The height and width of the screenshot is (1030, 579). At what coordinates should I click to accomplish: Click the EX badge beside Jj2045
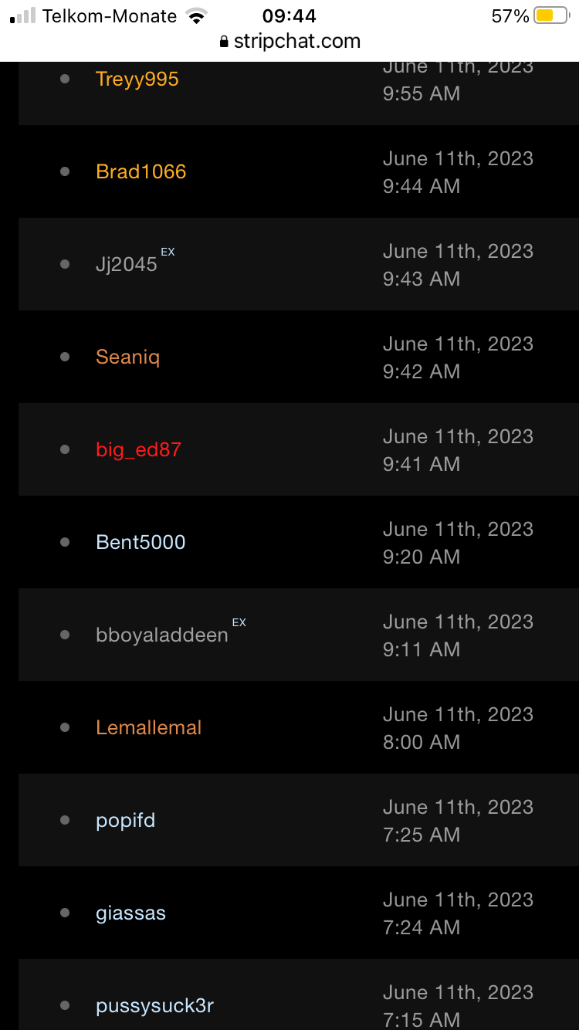(168, 252)
